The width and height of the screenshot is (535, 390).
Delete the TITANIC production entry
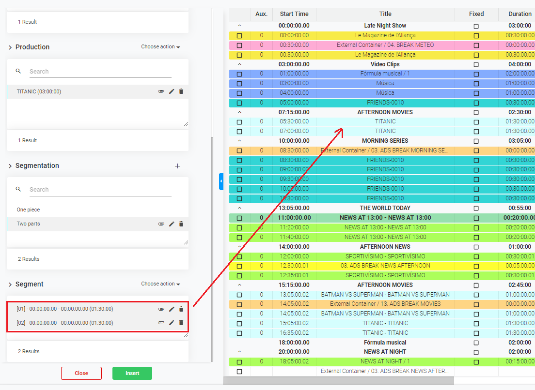[x=181, y=91]
